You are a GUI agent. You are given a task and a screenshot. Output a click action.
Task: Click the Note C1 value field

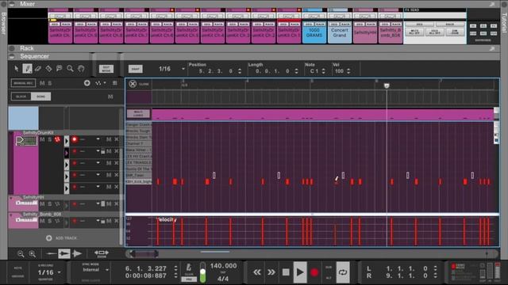pyautogui.click(x=314, y=71)
